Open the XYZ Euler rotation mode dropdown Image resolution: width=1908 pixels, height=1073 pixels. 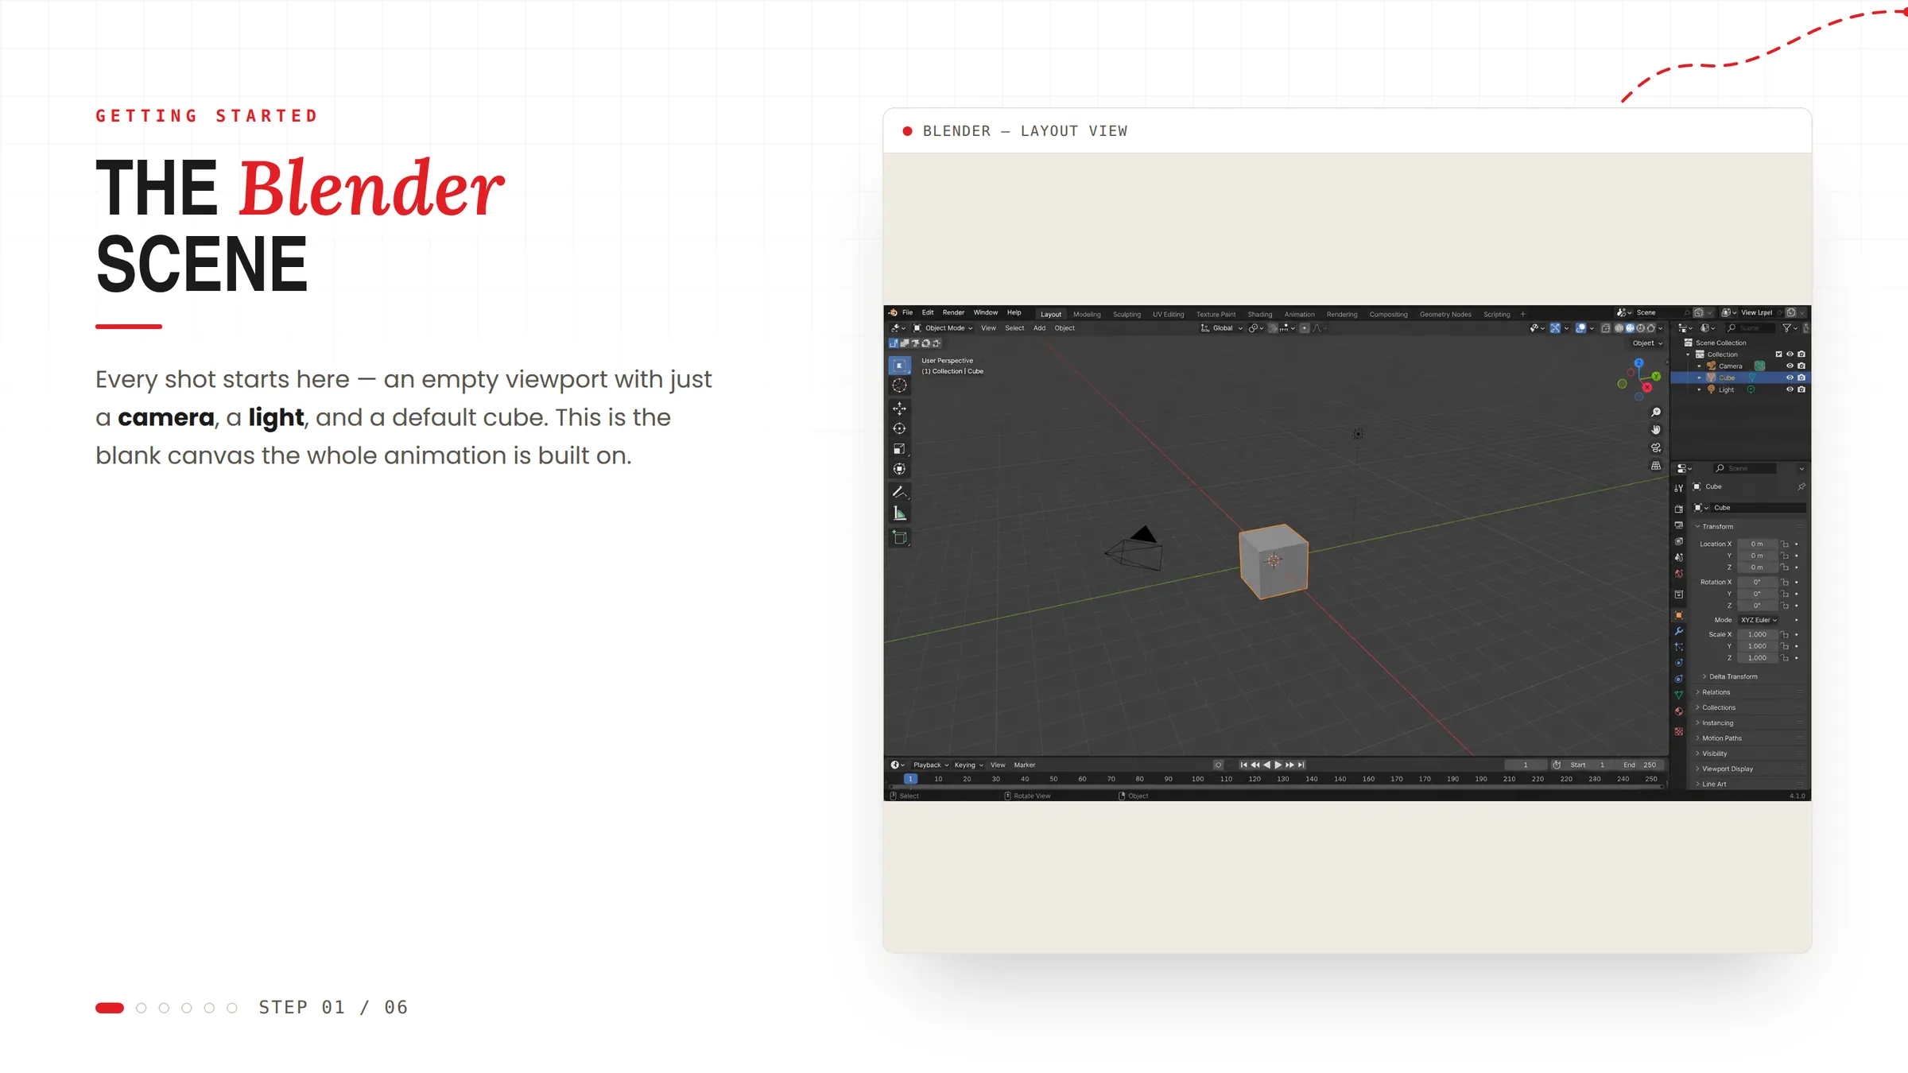click(x=1759, y=620)
